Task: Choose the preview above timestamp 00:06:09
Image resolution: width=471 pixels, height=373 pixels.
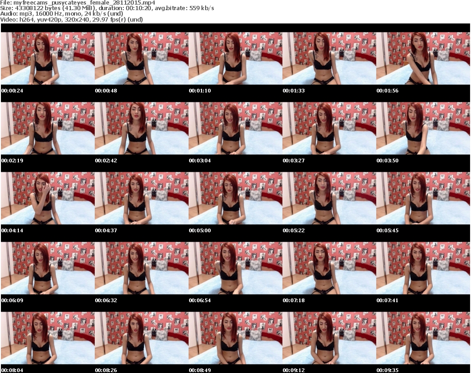Action: coord(48,268)
